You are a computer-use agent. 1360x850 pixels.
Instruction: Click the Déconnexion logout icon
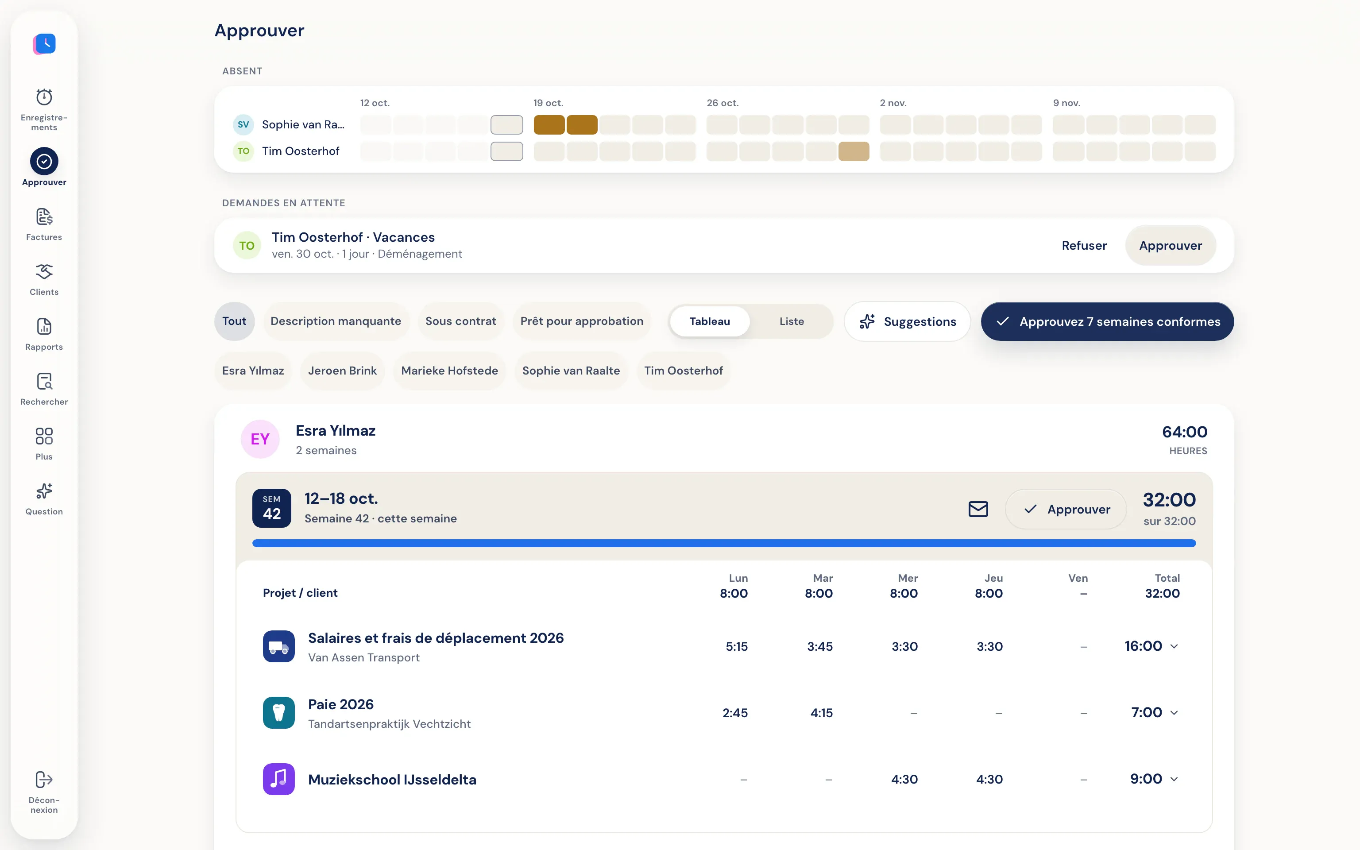point(44,780)
